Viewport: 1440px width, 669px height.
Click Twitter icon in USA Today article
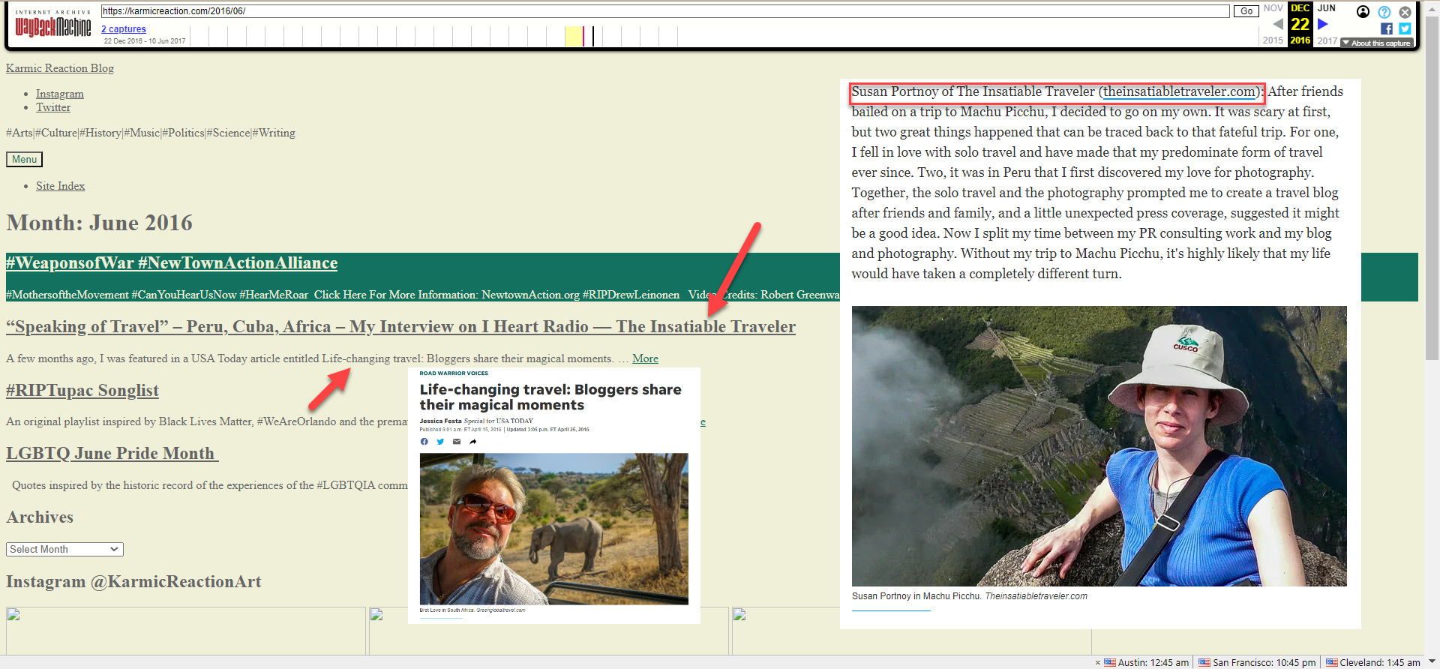tap(440, 442)
